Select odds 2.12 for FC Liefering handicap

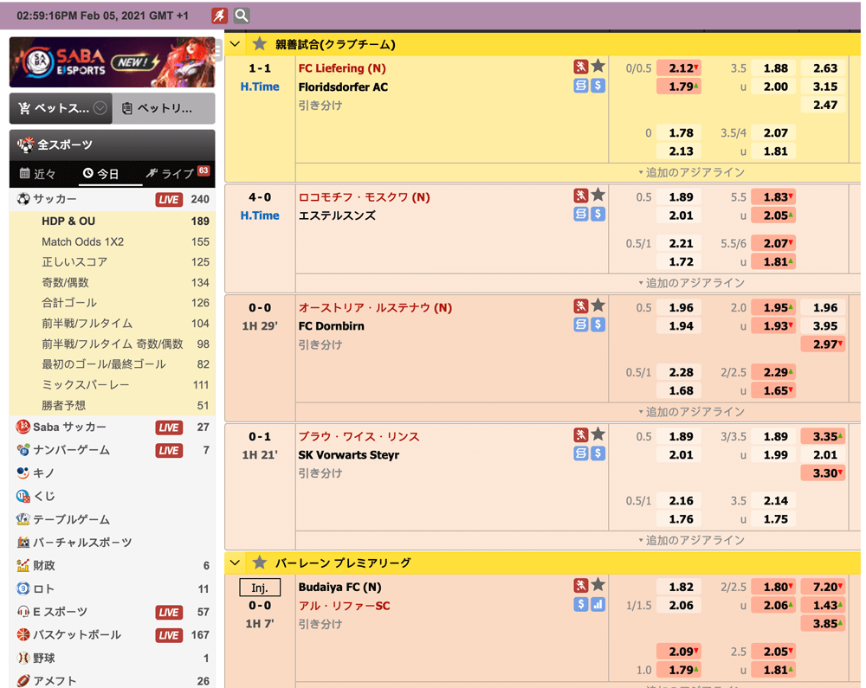click(678, 68)
